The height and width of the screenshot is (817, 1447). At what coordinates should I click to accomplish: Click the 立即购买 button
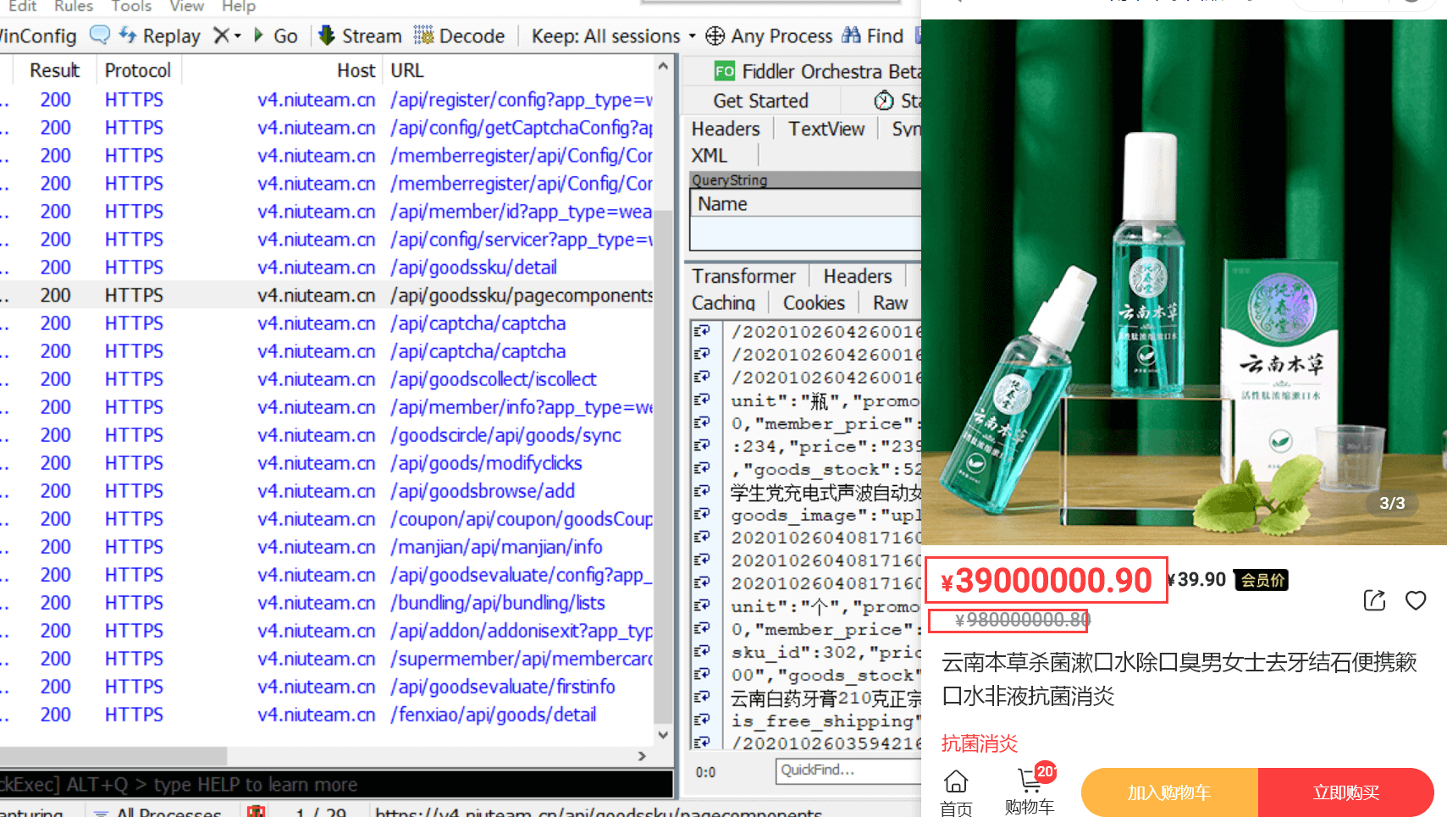click(x=1346, y=792)
